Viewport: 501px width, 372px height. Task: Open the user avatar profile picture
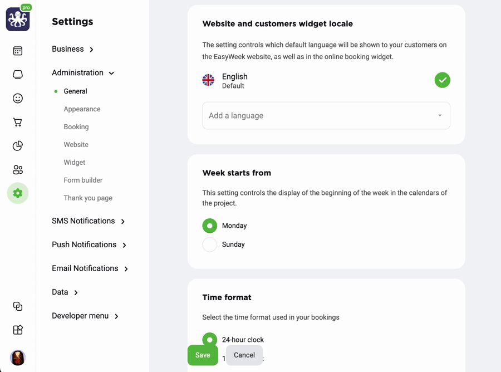[18, 358]
